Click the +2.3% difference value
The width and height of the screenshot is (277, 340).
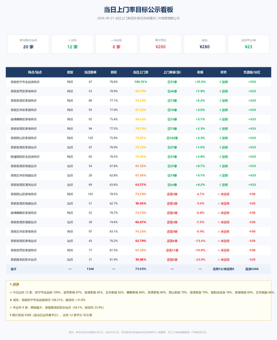pos(200,129)
